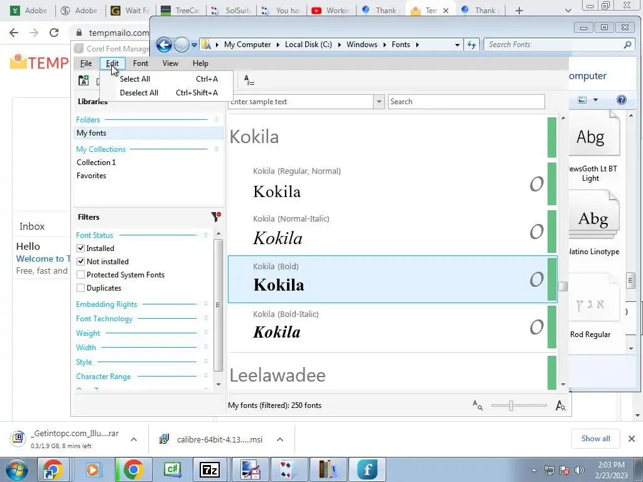Open 7-Zip from the taskbar
The image size is (643, 482).
(x=210, y=469)
